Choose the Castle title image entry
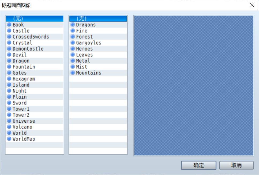 (35, 31)
